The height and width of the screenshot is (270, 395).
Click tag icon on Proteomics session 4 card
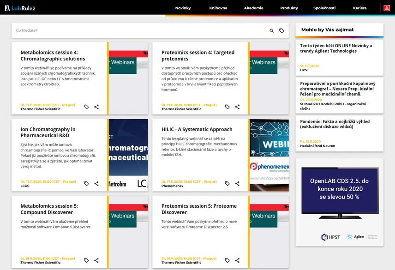pos(227,107)
